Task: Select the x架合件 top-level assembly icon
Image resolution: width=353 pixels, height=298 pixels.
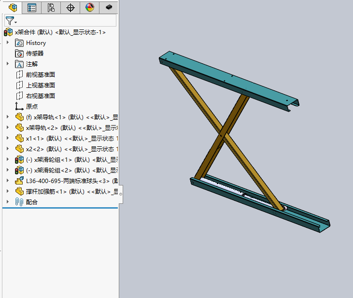Action: [x=8, y=32]
